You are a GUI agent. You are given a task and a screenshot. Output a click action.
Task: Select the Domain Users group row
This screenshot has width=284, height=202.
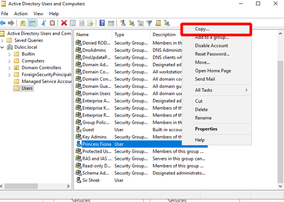tap(129, 94)
